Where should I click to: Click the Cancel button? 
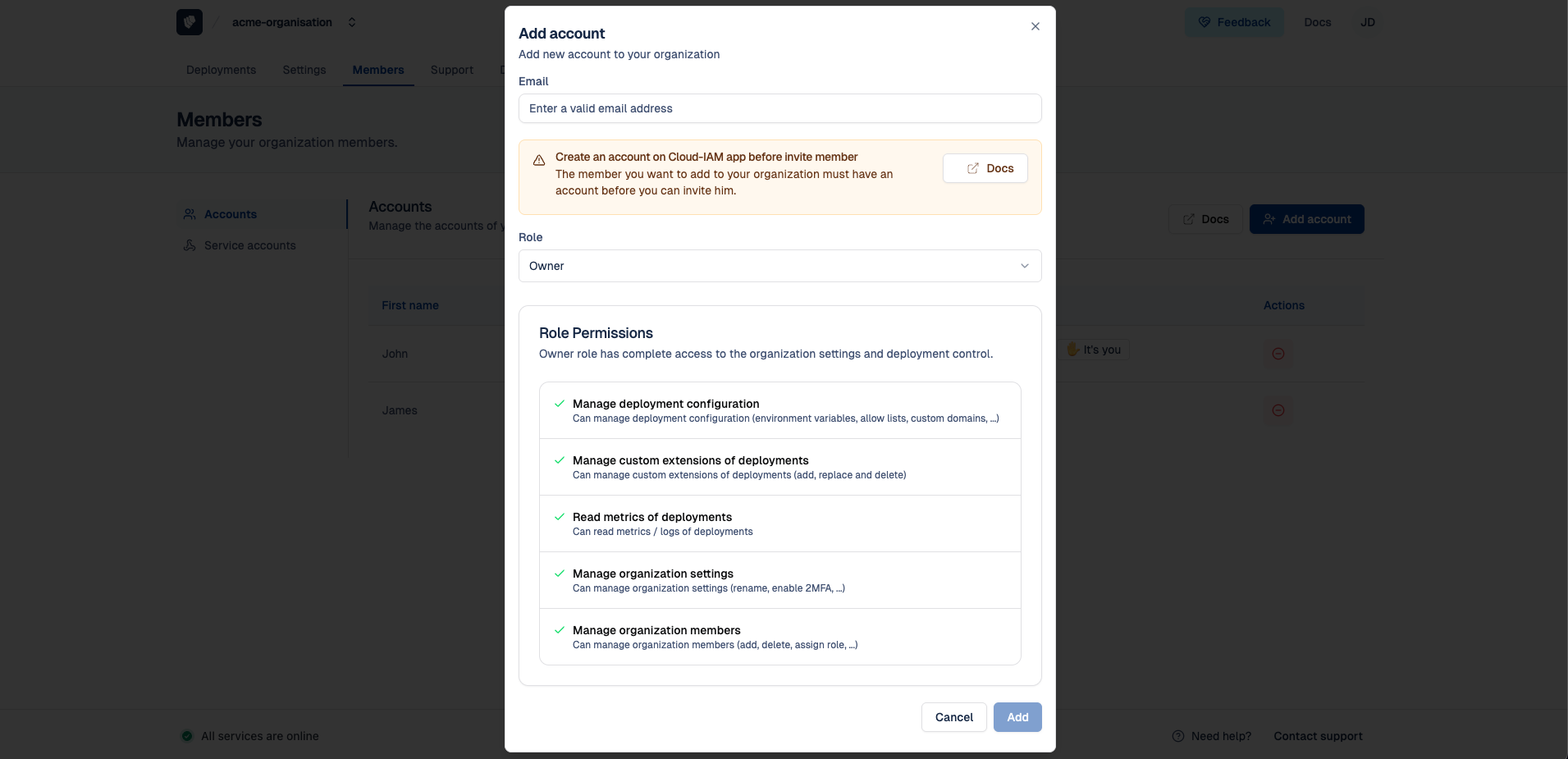(x=953, y=717)
